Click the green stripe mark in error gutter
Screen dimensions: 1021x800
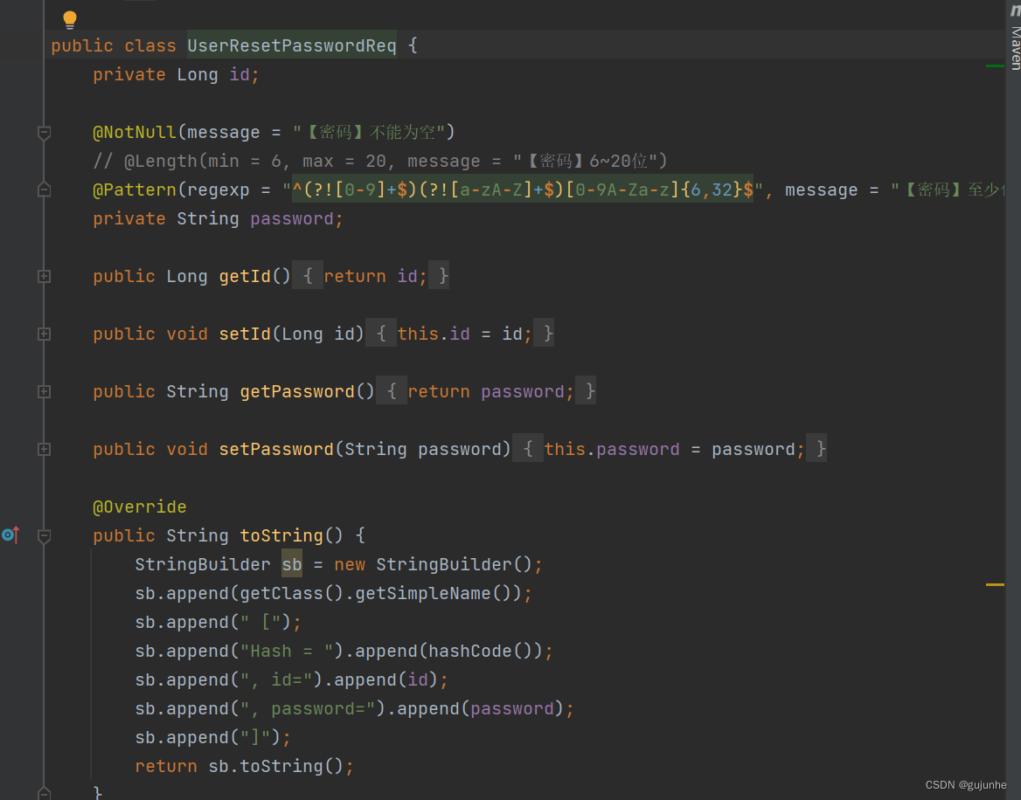coord(994,66)
